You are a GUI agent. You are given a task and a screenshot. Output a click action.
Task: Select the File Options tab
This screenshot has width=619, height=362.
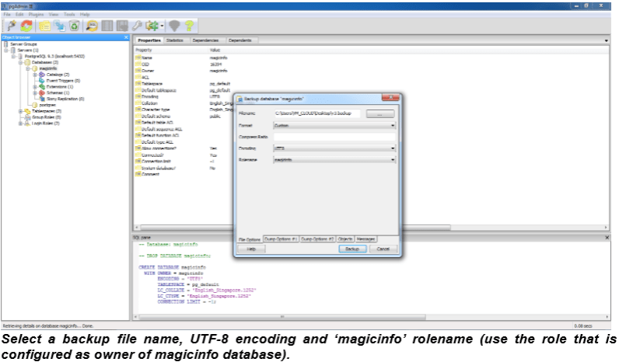tap(250, 239)
